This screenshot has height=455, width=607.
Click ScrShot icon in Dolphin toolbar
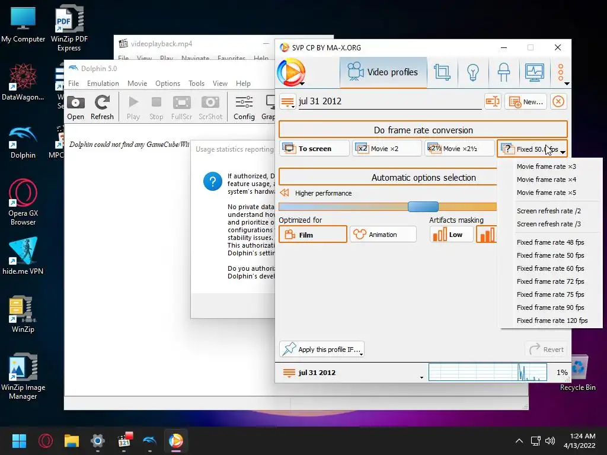[x=210, y=108]
